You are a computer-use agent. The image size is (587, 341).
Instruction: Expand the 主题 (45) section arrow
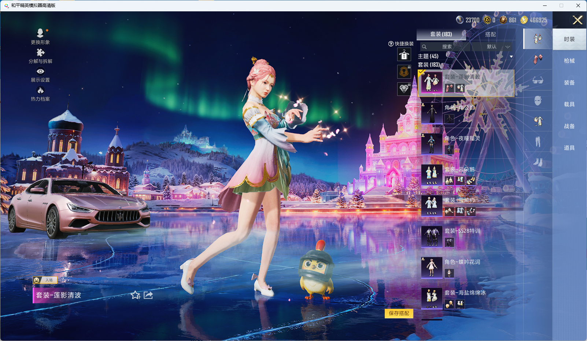tap(511, 56)
